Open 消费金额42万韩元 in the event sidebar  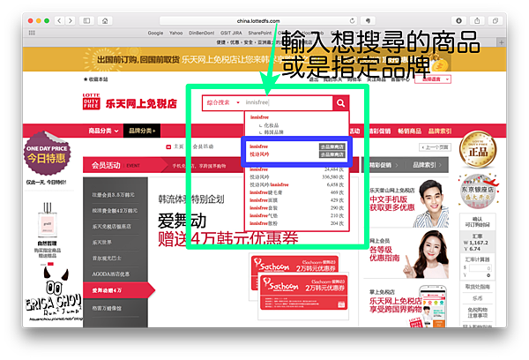click(115, 211)
